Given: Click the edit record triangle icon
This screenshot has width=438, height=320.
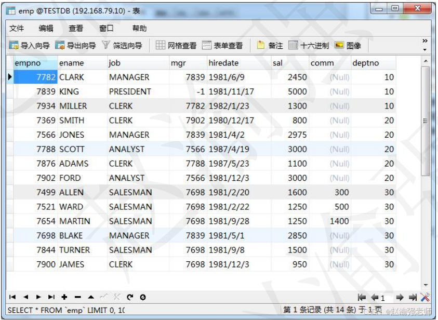Looking at the screenshot, I should click(x=91, y=297).
